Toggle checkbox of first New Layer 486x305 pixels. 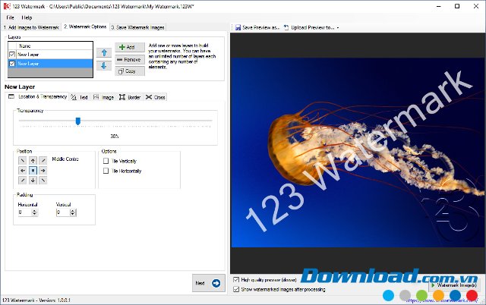pos(12,55)
